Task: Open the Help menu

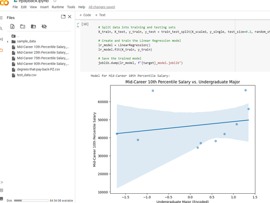Action: tap(82, 7)
